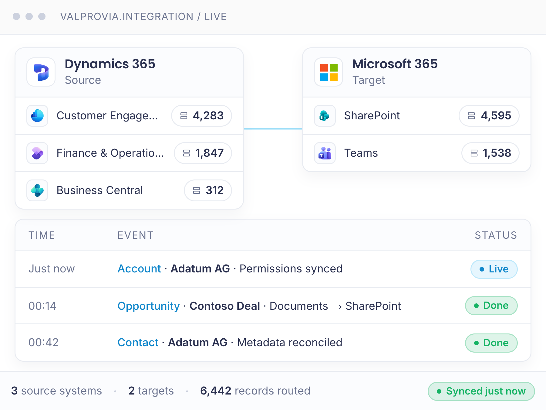546x410 pixels.
Task: Open the SharePoint app icon
Action: tap(325, 116)
